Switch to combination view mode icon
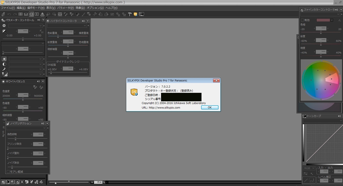The height and width of the screenshot is (186, 343). click(x=26, y=14)
